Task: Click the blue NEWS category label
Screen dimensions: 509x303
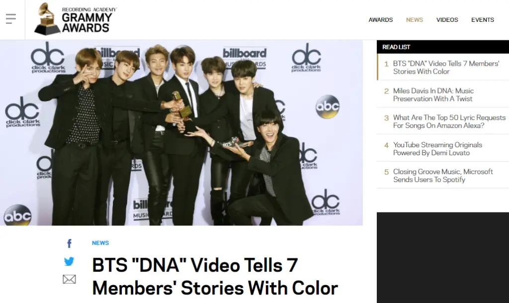Action: tap(100, 243)
